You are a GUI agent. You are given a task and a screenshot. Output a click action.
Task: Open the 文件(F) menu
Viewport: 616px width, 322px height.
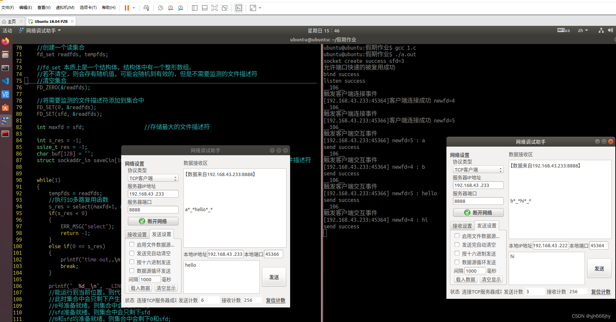point(8,8)
